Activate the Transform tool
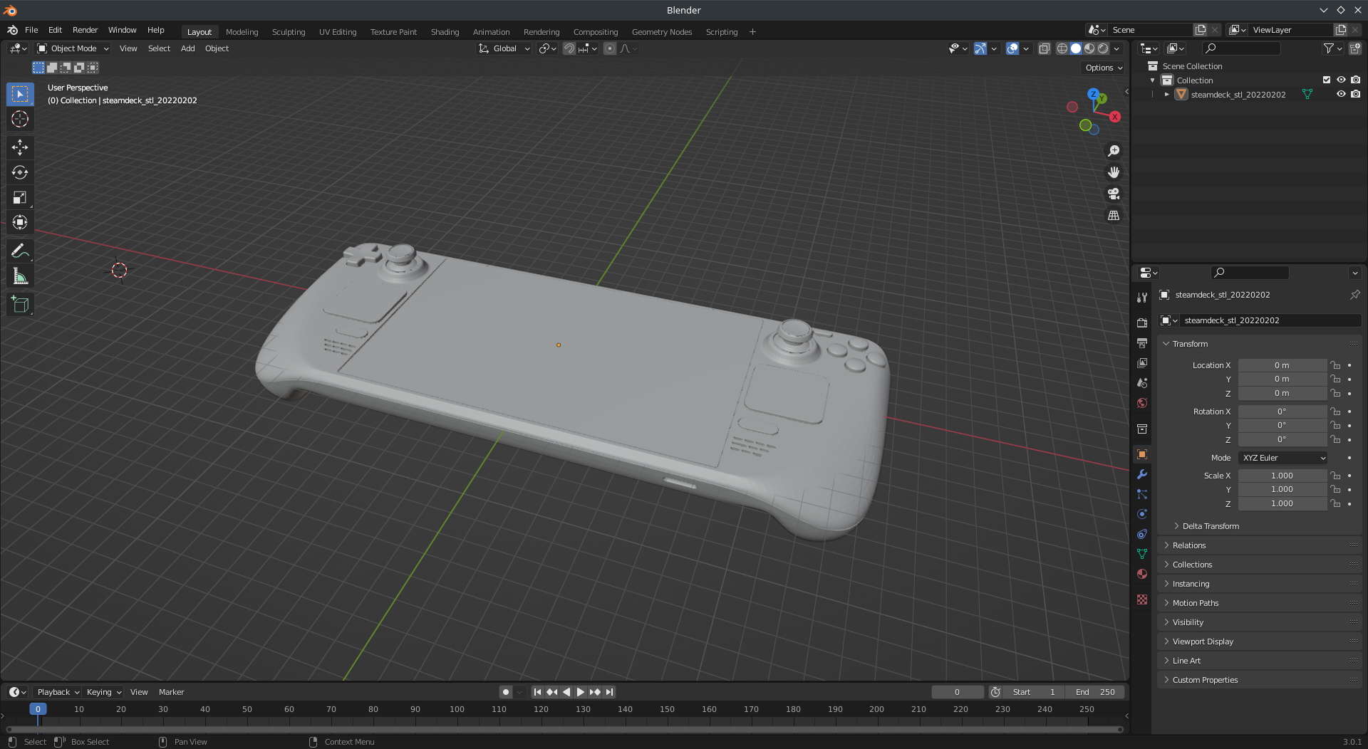Screen dimensions: 1368x749 point(20,222)
